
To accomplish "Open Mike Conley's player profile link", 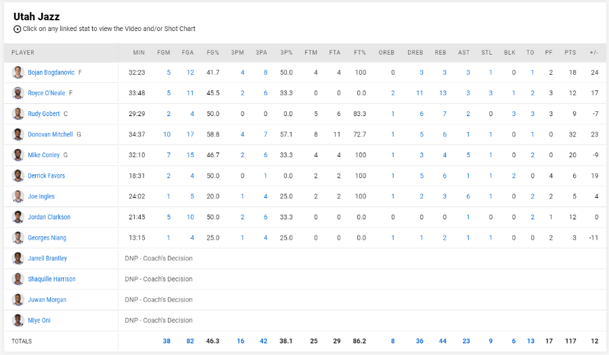I will pos(44,155).
